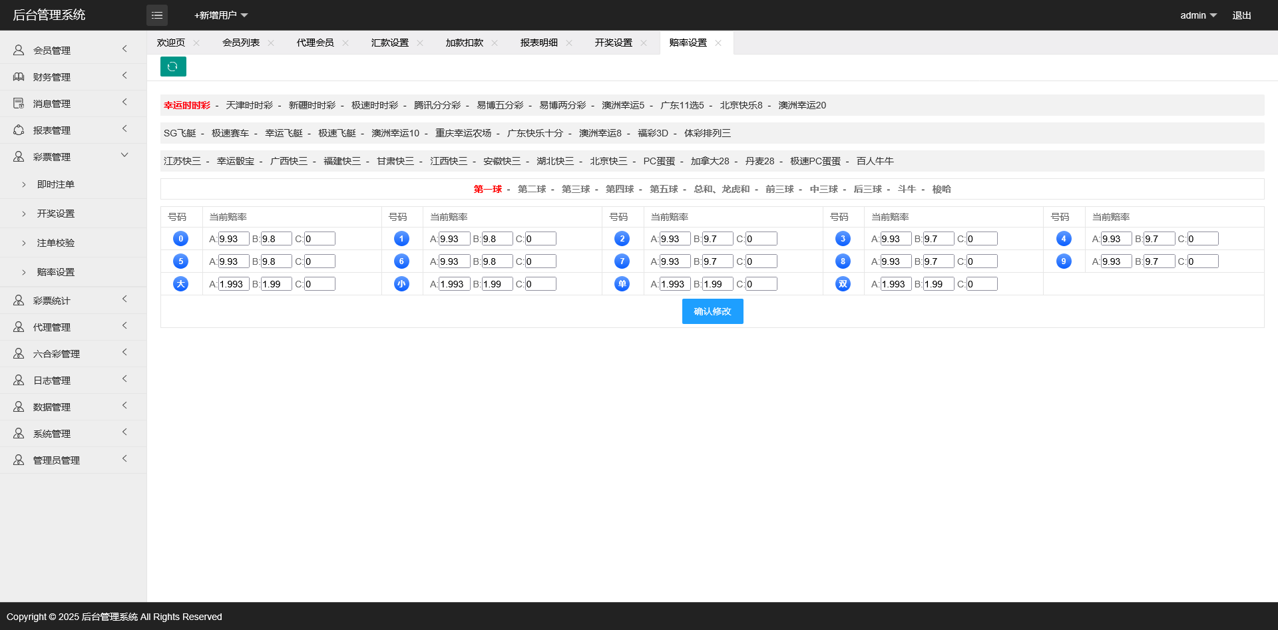This screenshot has width=1278, height=630.
Task: Click the green refresh icon button
Action: click(173, 67)
